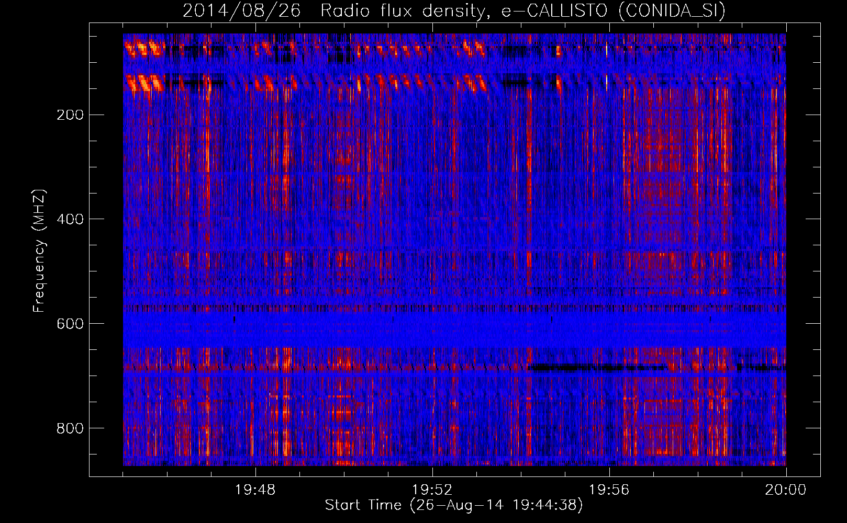The image size is (847, 523).
Task: Click the 400 frequency tick label
Action: tap(70, 219)
